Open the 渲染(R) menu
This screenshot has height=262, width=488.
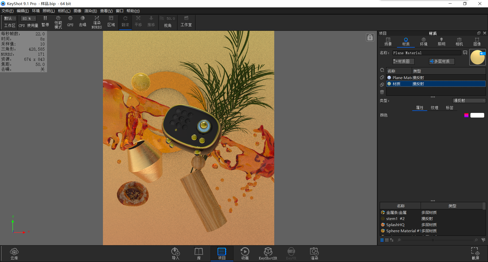click(90, 11)
